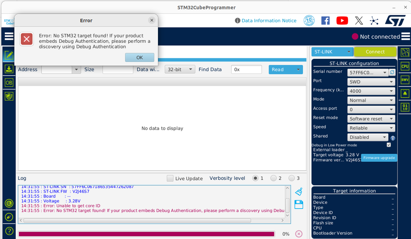This screenshot has height=239, width=411.
Task: Open the SWV viewer icon
Action: pyautogui.click(x=405, y=80)
